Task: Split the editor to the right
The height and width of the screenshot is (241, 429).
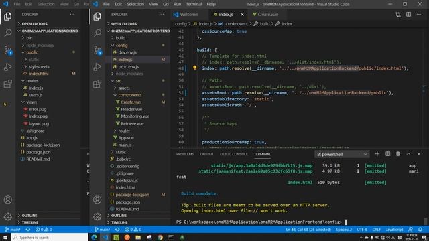Action: 408,15
